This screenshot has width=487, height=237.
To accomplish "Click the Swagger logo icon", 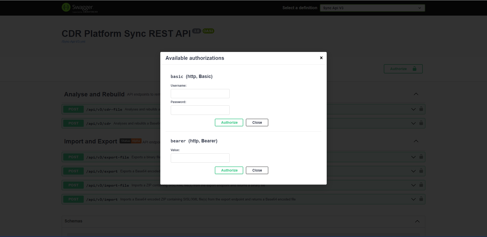I will [66, 7].
